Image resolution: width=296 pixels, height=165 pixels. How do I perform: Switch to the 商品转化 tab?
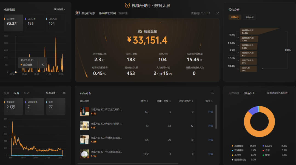[x=249, y=17]
